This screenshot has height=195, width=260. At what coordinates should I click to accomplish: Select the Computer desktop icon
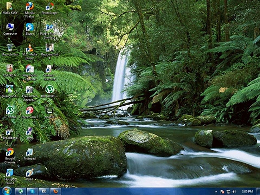coord(10,27)
